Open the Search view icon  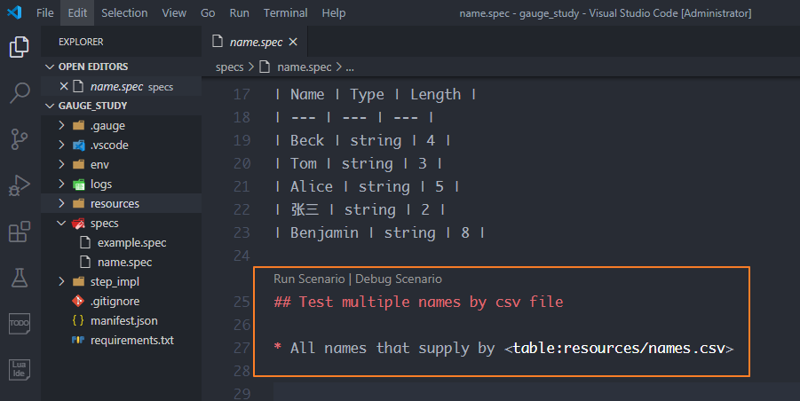pos(20,93)
